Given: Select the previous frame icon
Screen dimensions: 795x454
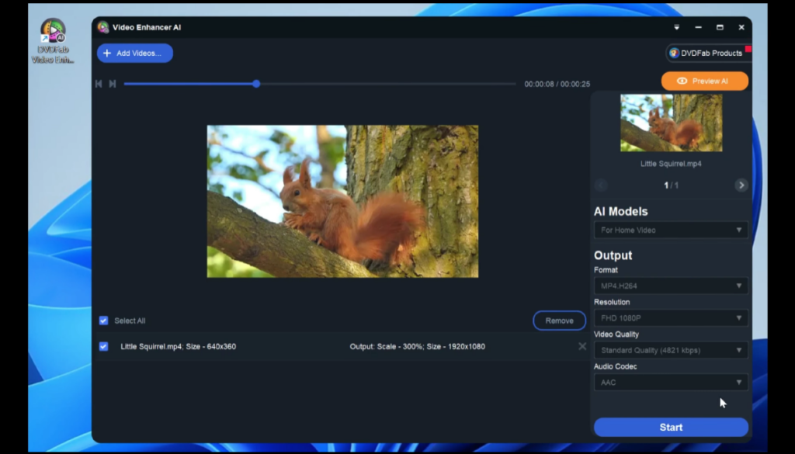Looking at the screenshot, I should [x=98, y=83].
